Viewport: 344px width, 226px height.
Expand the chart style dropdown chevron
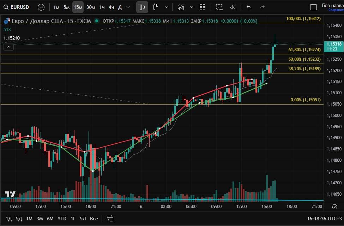click(167, 7)
